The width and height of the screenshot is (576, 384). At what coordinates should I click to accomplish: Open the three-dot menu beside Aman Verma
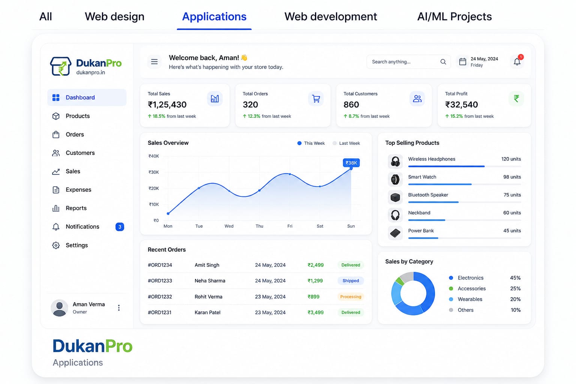click(119, 308)
